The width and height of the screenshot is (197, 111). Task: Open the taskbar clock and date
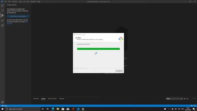click(x=188, y=109)
